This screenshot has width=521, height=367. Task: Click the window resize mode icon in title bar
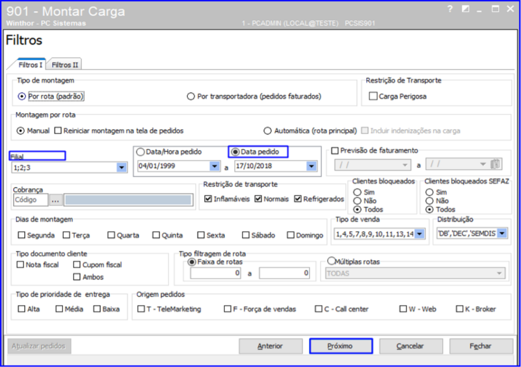pos(465,9)
